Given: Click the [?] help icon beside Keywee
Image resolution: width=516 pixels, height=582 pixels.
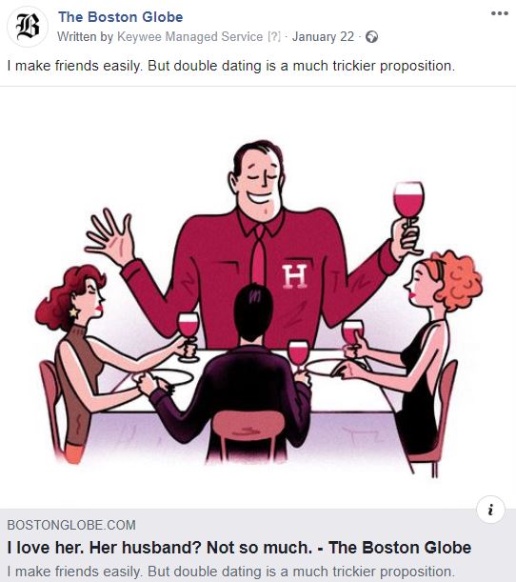Looking at the screenshot, I should [x=274, y=37].
